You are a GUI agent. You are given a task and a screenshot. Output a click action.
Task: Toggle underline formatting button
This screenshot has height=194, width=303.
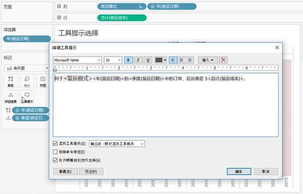click(x=147, y=60)
